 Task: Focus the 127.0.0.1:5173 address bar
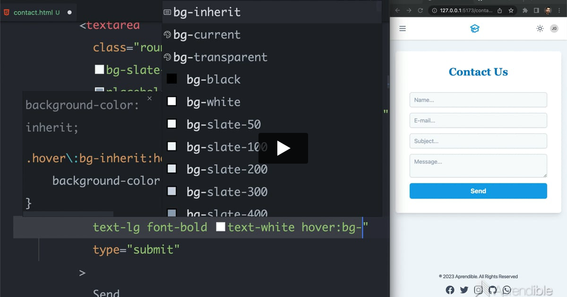pos(466,10)
